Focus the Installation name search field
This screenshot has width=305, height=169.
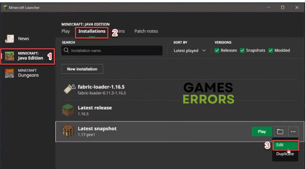pyautogui.click(x=112, y=50)
